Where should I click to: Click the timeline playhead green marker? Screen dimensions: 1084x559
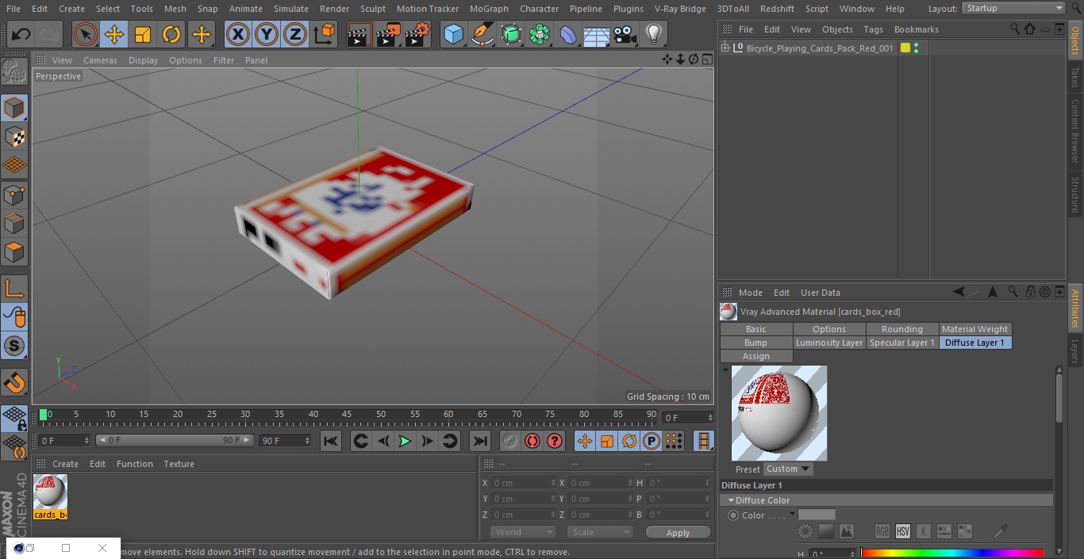(x=44, y=415)
